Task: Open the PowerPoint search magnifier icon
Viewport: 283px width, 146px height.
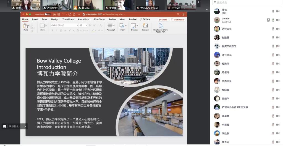Action: pyautogui.click(x=178, y=14)
